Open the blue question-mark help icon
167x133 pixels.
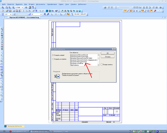coord(80,11)
